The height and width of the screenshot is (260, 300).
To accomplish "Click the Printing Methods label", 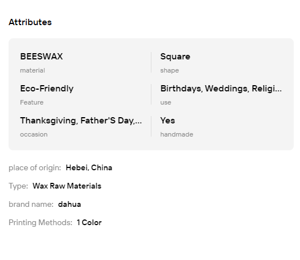I will point(41,223).
